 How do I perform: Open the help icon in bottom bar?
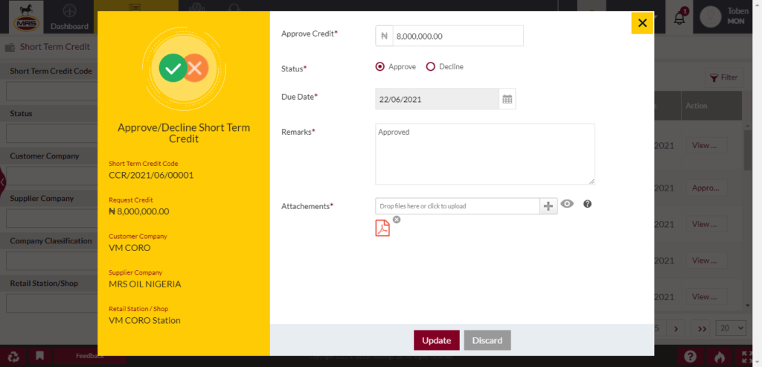click(690, 357)
